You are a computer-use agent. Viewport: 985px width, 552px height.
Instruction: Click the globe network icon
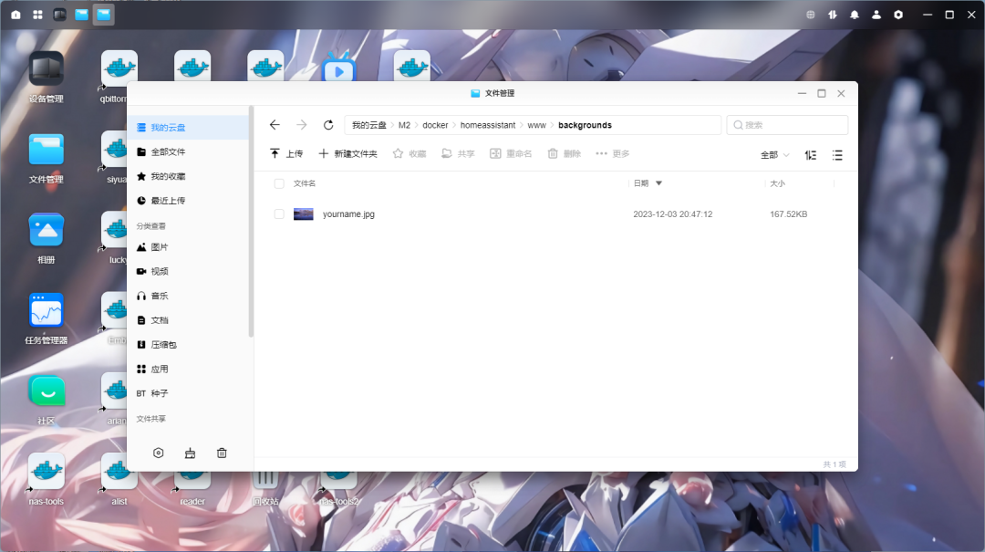tap(811, 15)
